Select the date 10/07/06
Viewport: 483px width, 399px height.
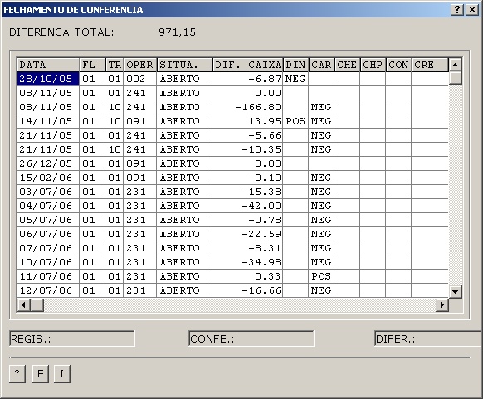pyautogui.click(x=46, y=262)
